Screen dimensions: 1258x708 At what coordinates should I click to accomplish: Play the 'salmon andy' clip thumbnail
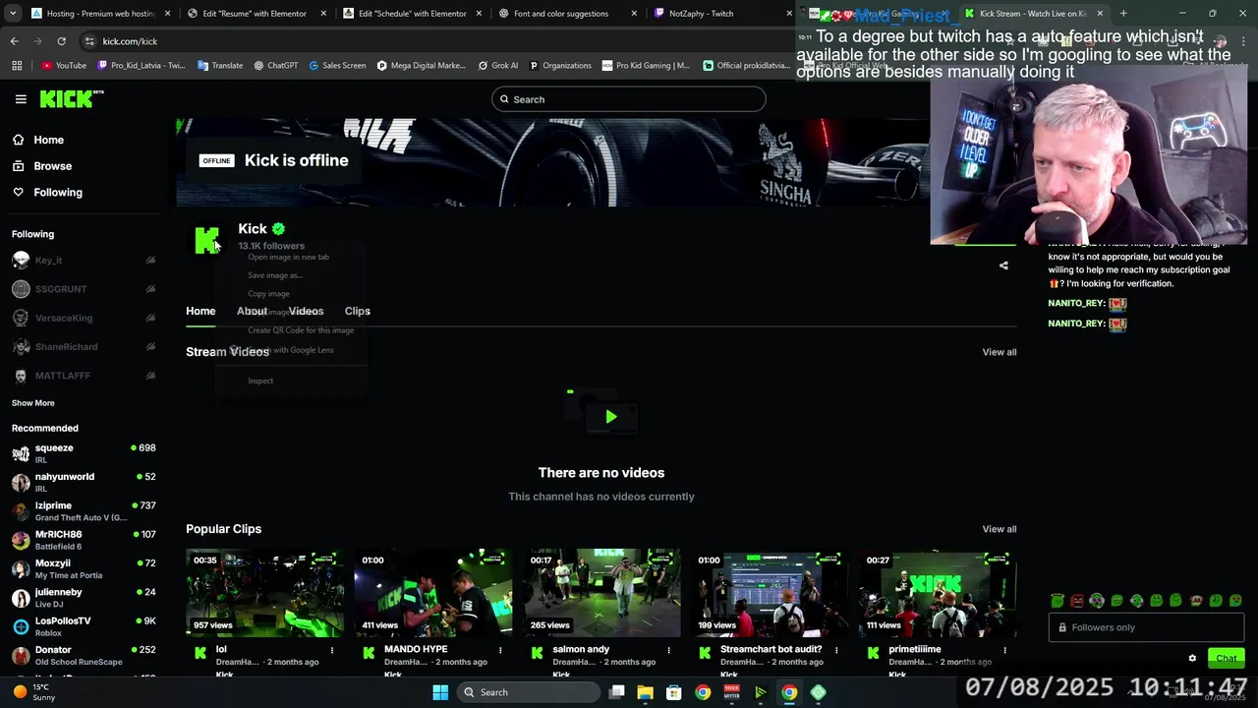[x=601, y=594]
